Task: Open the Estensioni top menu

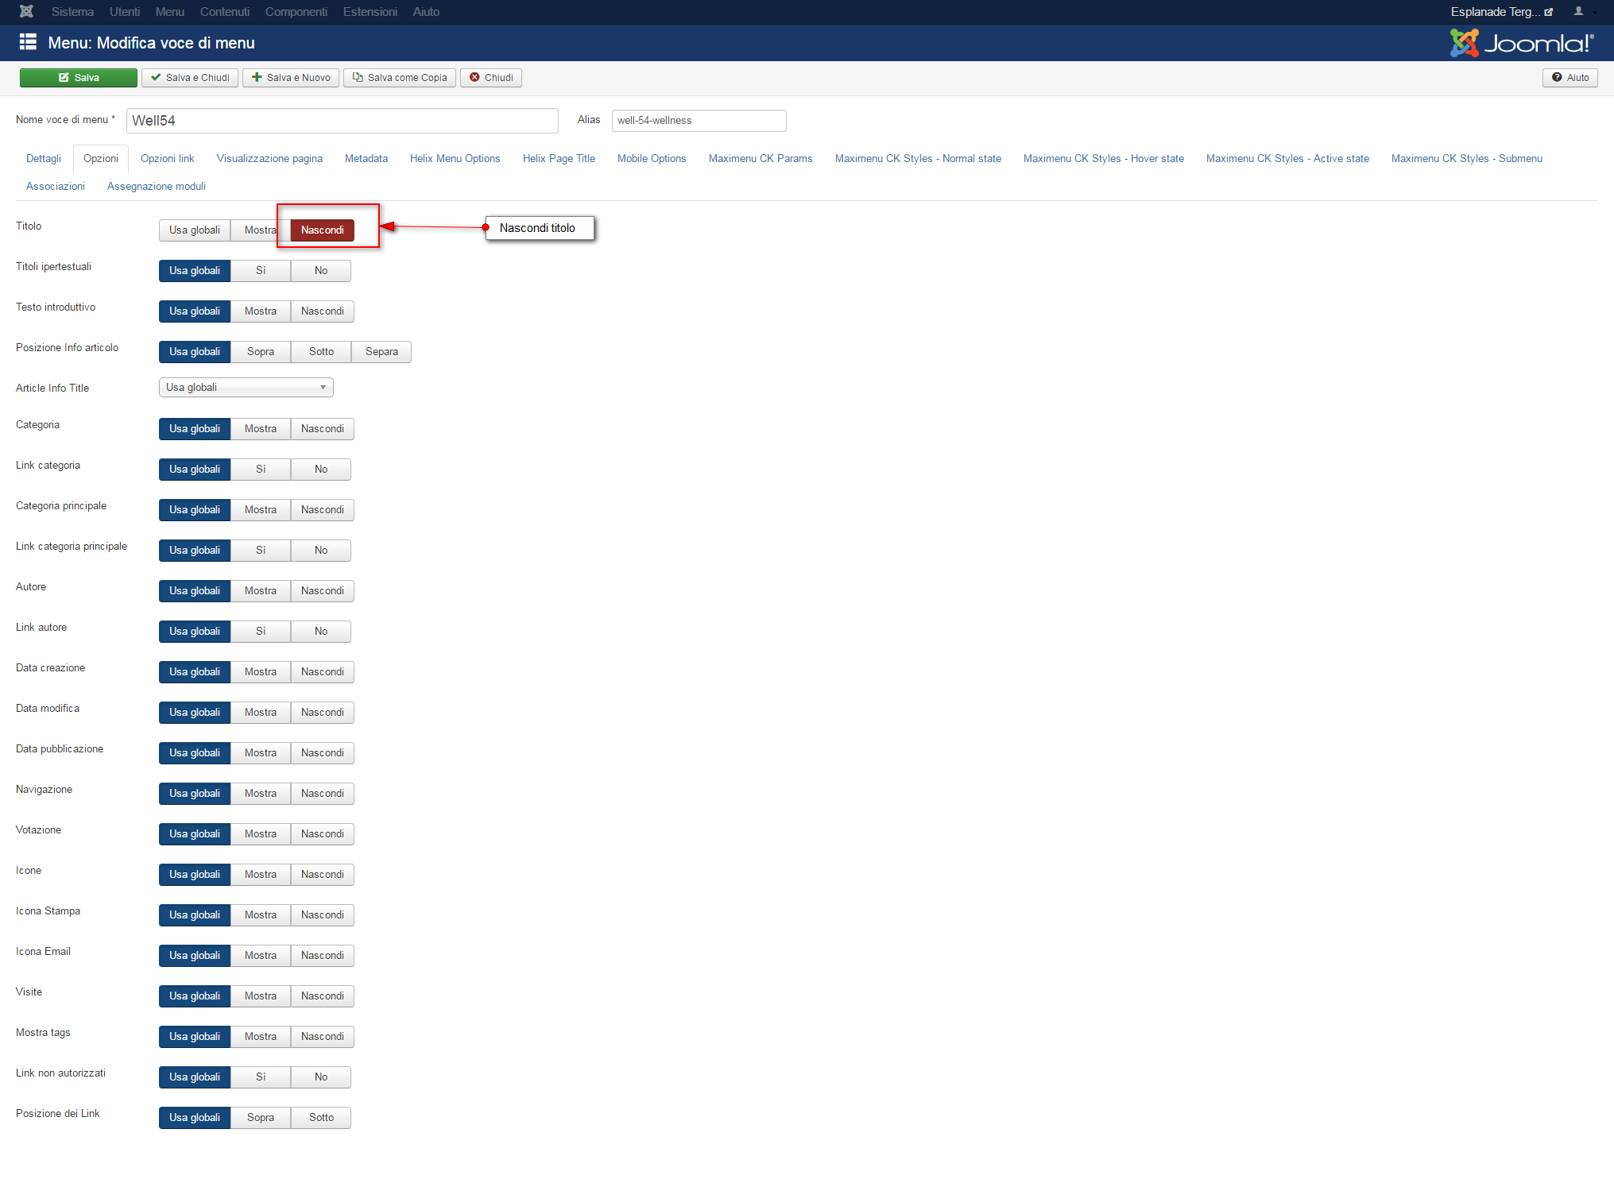Action: click(x=370, y=11)
